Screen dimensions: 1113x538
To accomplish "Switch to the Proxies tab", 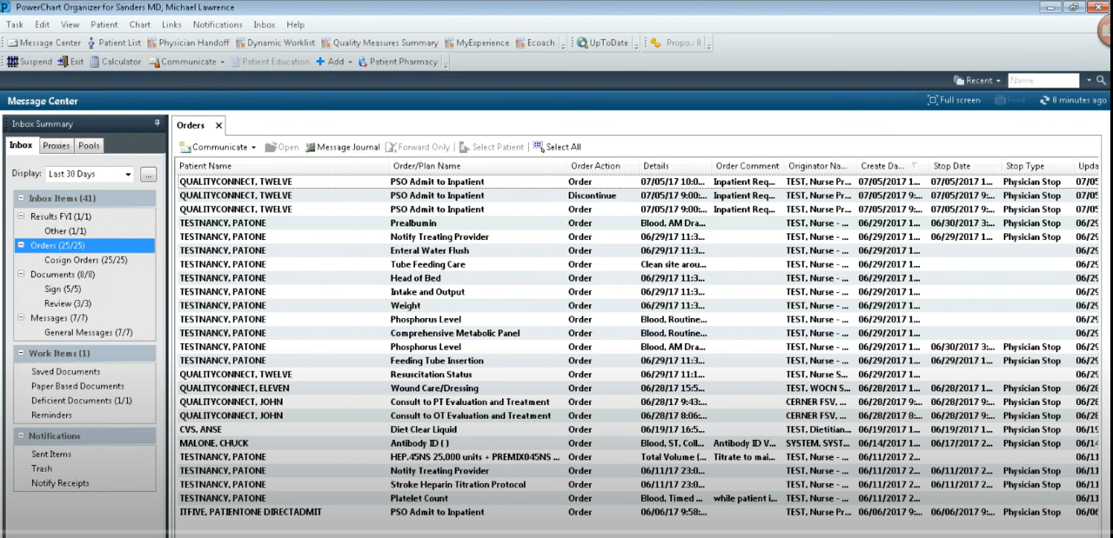I will point(56,145).
